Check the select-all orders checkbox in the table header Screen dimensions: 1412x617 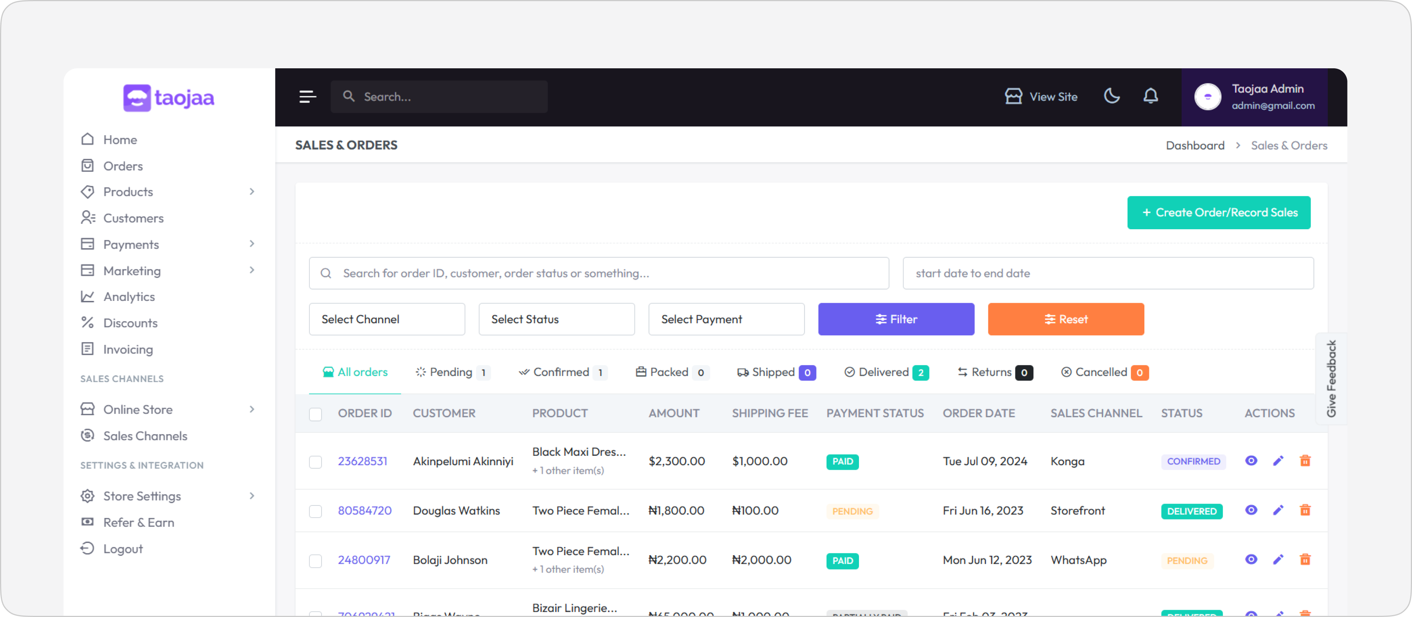tap(316, 414)
